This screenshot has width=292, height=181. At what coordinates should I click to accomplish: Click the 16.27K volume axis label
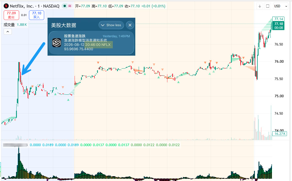point(280,134)
